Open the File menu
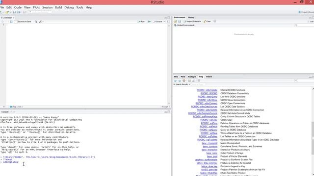Viewport: 314px width, 176px height. (2, 7)
